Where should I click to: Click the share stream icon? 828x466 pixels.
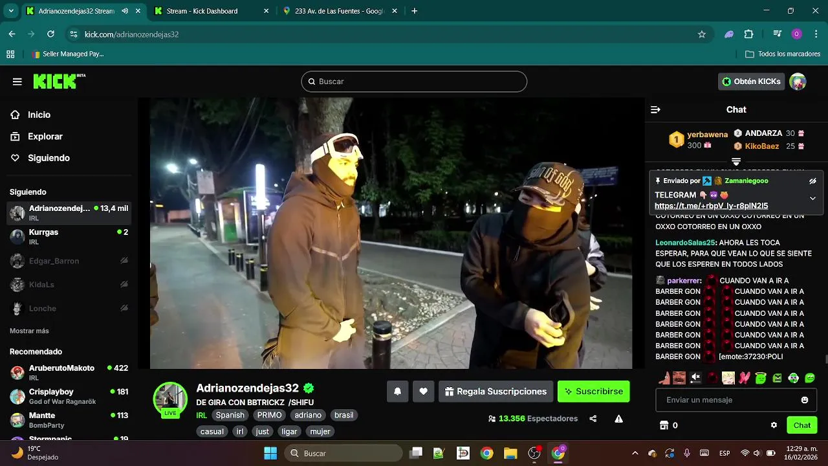[x=593, y=419]
